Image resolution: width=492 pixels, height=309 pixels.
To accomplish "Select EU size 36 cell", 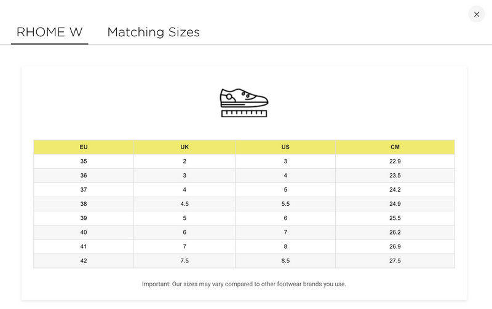I will tap(84, 176).
